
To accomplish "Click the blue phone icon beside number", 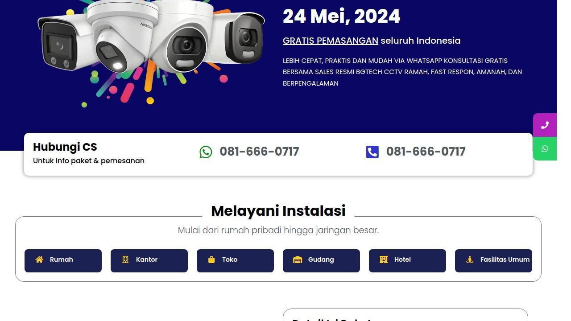I will tap(372, 152).
